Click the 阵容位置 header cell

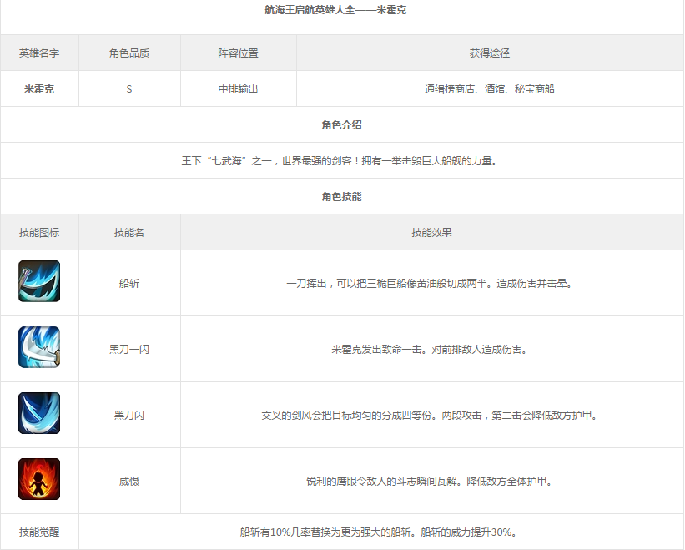pyautogui.click(x=239, y=53)
